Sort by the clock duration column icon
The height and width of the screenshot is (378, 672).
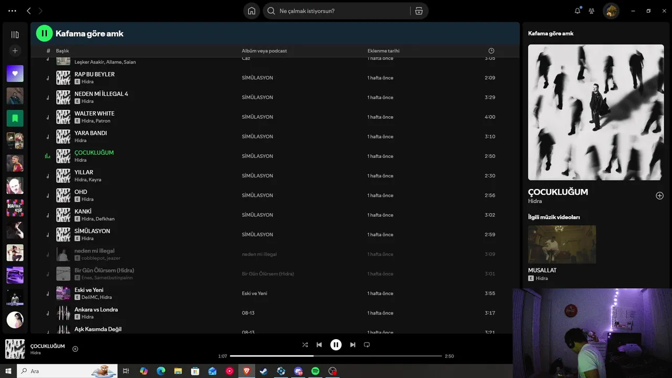pos(491,51)
